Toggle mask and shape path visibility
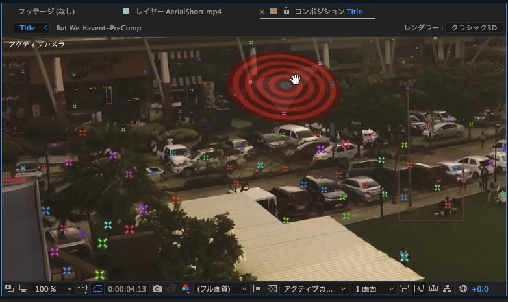Viewport: 508px width, 302px height. 97,288
